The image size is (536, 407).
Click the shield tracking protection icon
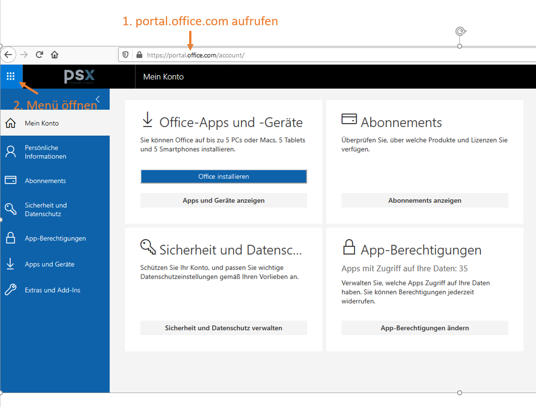tap(126, 55)
